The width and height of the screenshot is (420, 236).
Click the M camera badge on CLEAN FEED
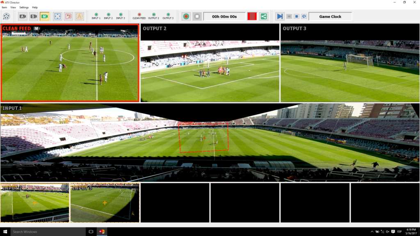(37, 28)
